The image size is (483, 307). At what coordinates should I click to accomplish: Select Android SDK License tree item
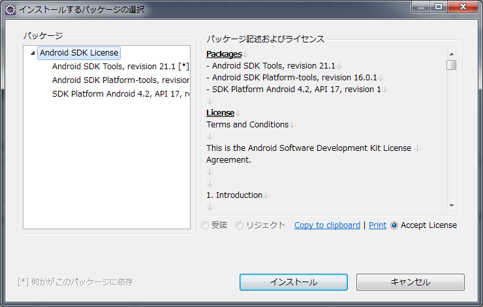click(79, 53)
